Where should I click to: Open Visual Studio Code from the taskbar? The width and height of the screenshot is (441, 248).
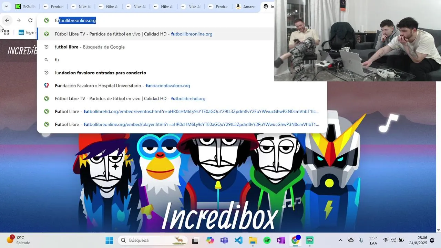tap(238, 240)
